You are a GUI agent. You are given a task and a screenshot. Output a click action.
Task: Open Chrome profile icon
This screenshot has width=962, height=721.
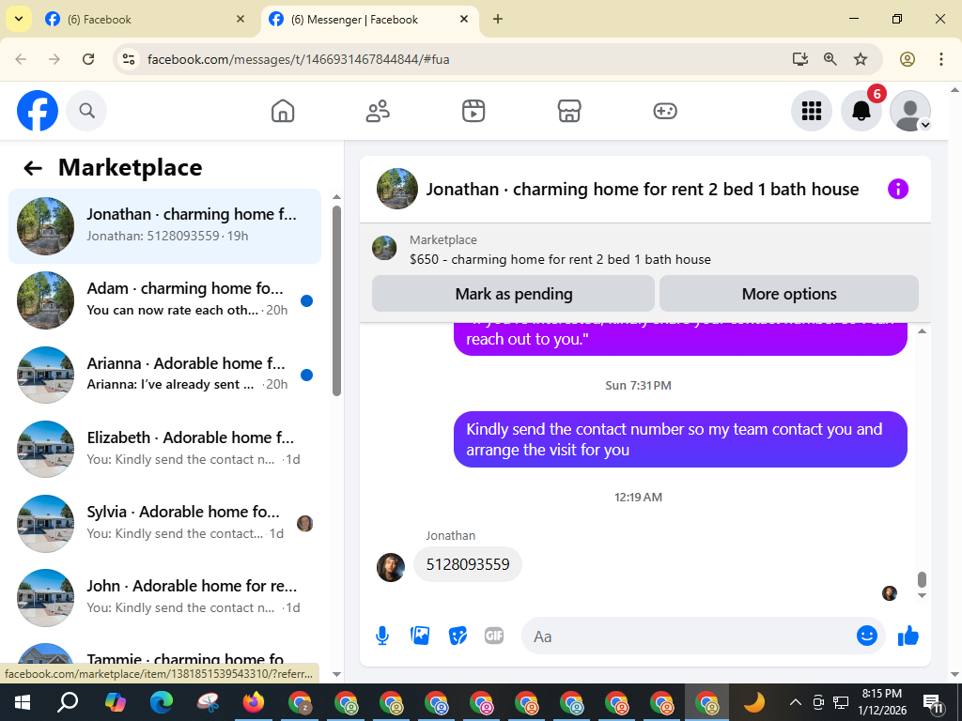[908, 59]
